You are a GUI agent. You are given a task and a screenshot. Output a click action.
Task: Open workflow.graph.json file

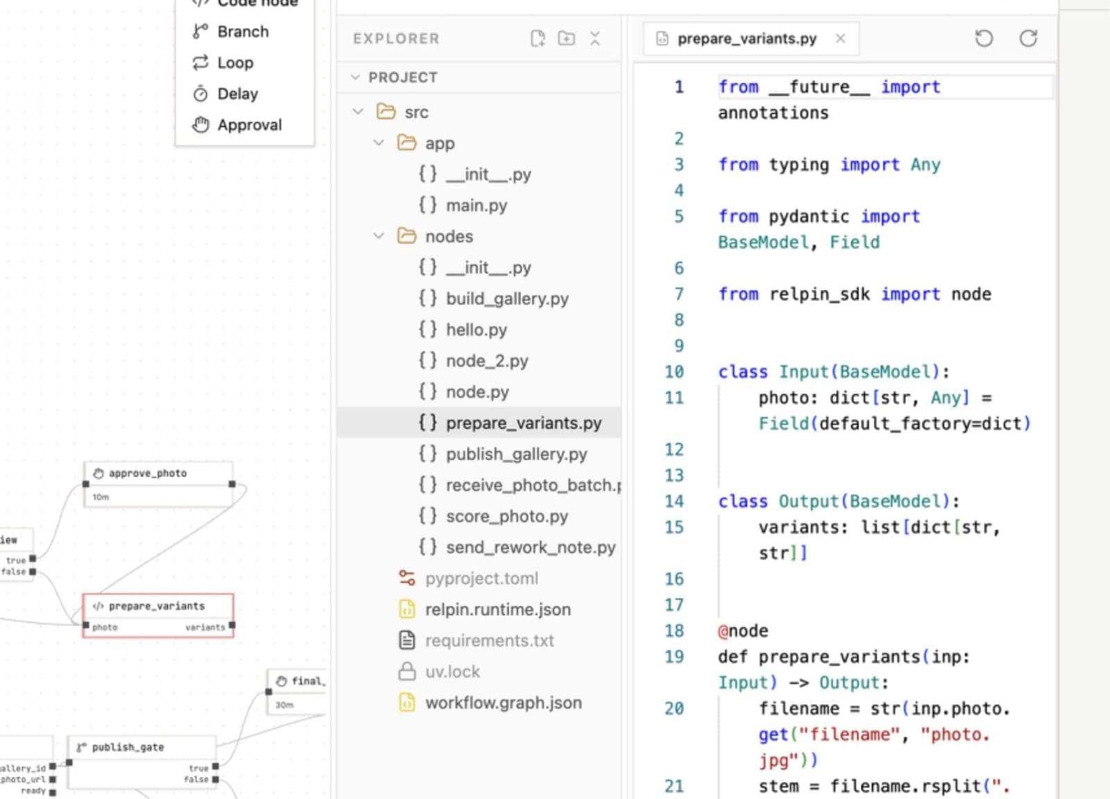click(x=479, y=703)
